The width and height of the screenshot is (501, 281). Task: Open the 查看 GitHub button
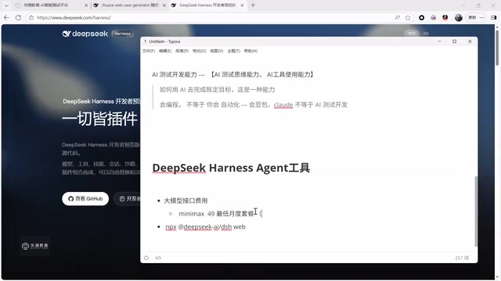85,198
